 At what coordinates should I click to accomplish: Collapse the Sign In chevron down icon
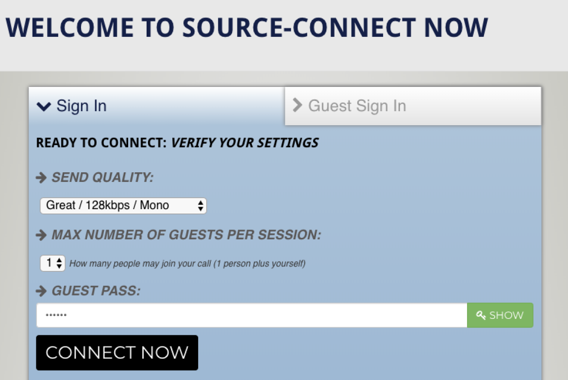click(x=44, y=106)
